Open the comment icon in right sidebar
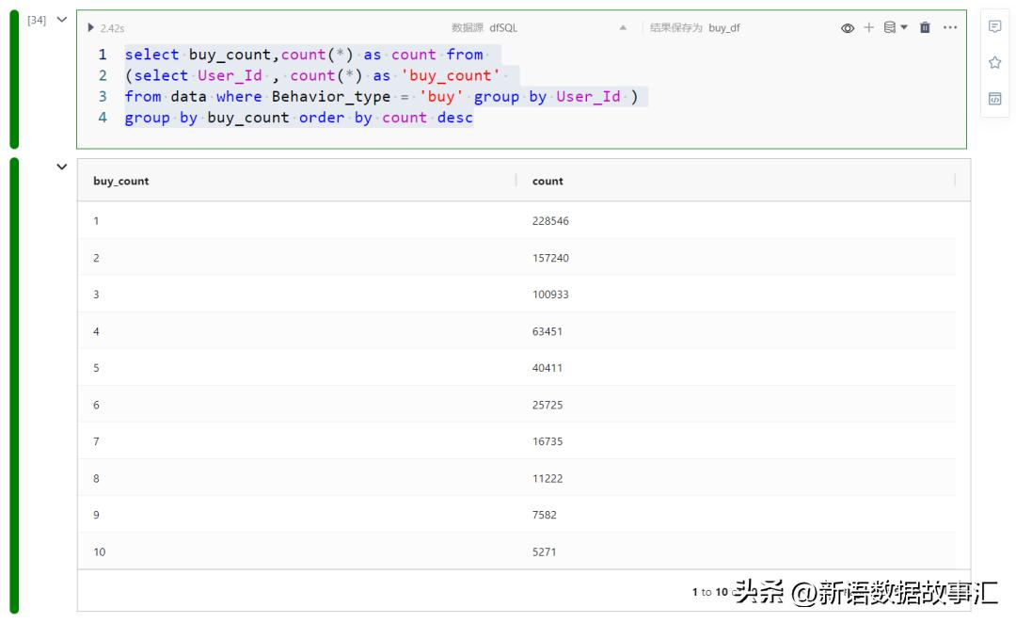1016x623 pixels. 994,27
